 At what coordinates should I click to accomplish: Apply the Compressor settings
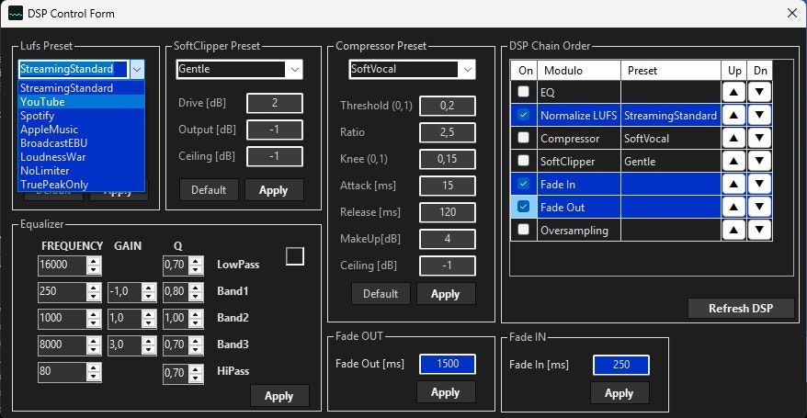[446, 294]
